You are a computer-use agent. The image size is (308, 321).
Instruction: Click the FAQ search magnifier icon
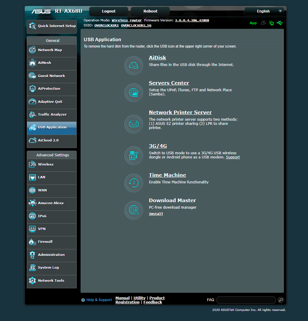tap(281, 300)
